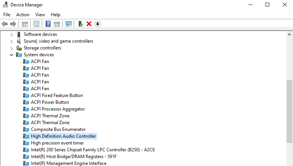Viewport: 293px width, 166px height.
Task: Click the Back arrow toolbar button
Action: pos(5,24)
